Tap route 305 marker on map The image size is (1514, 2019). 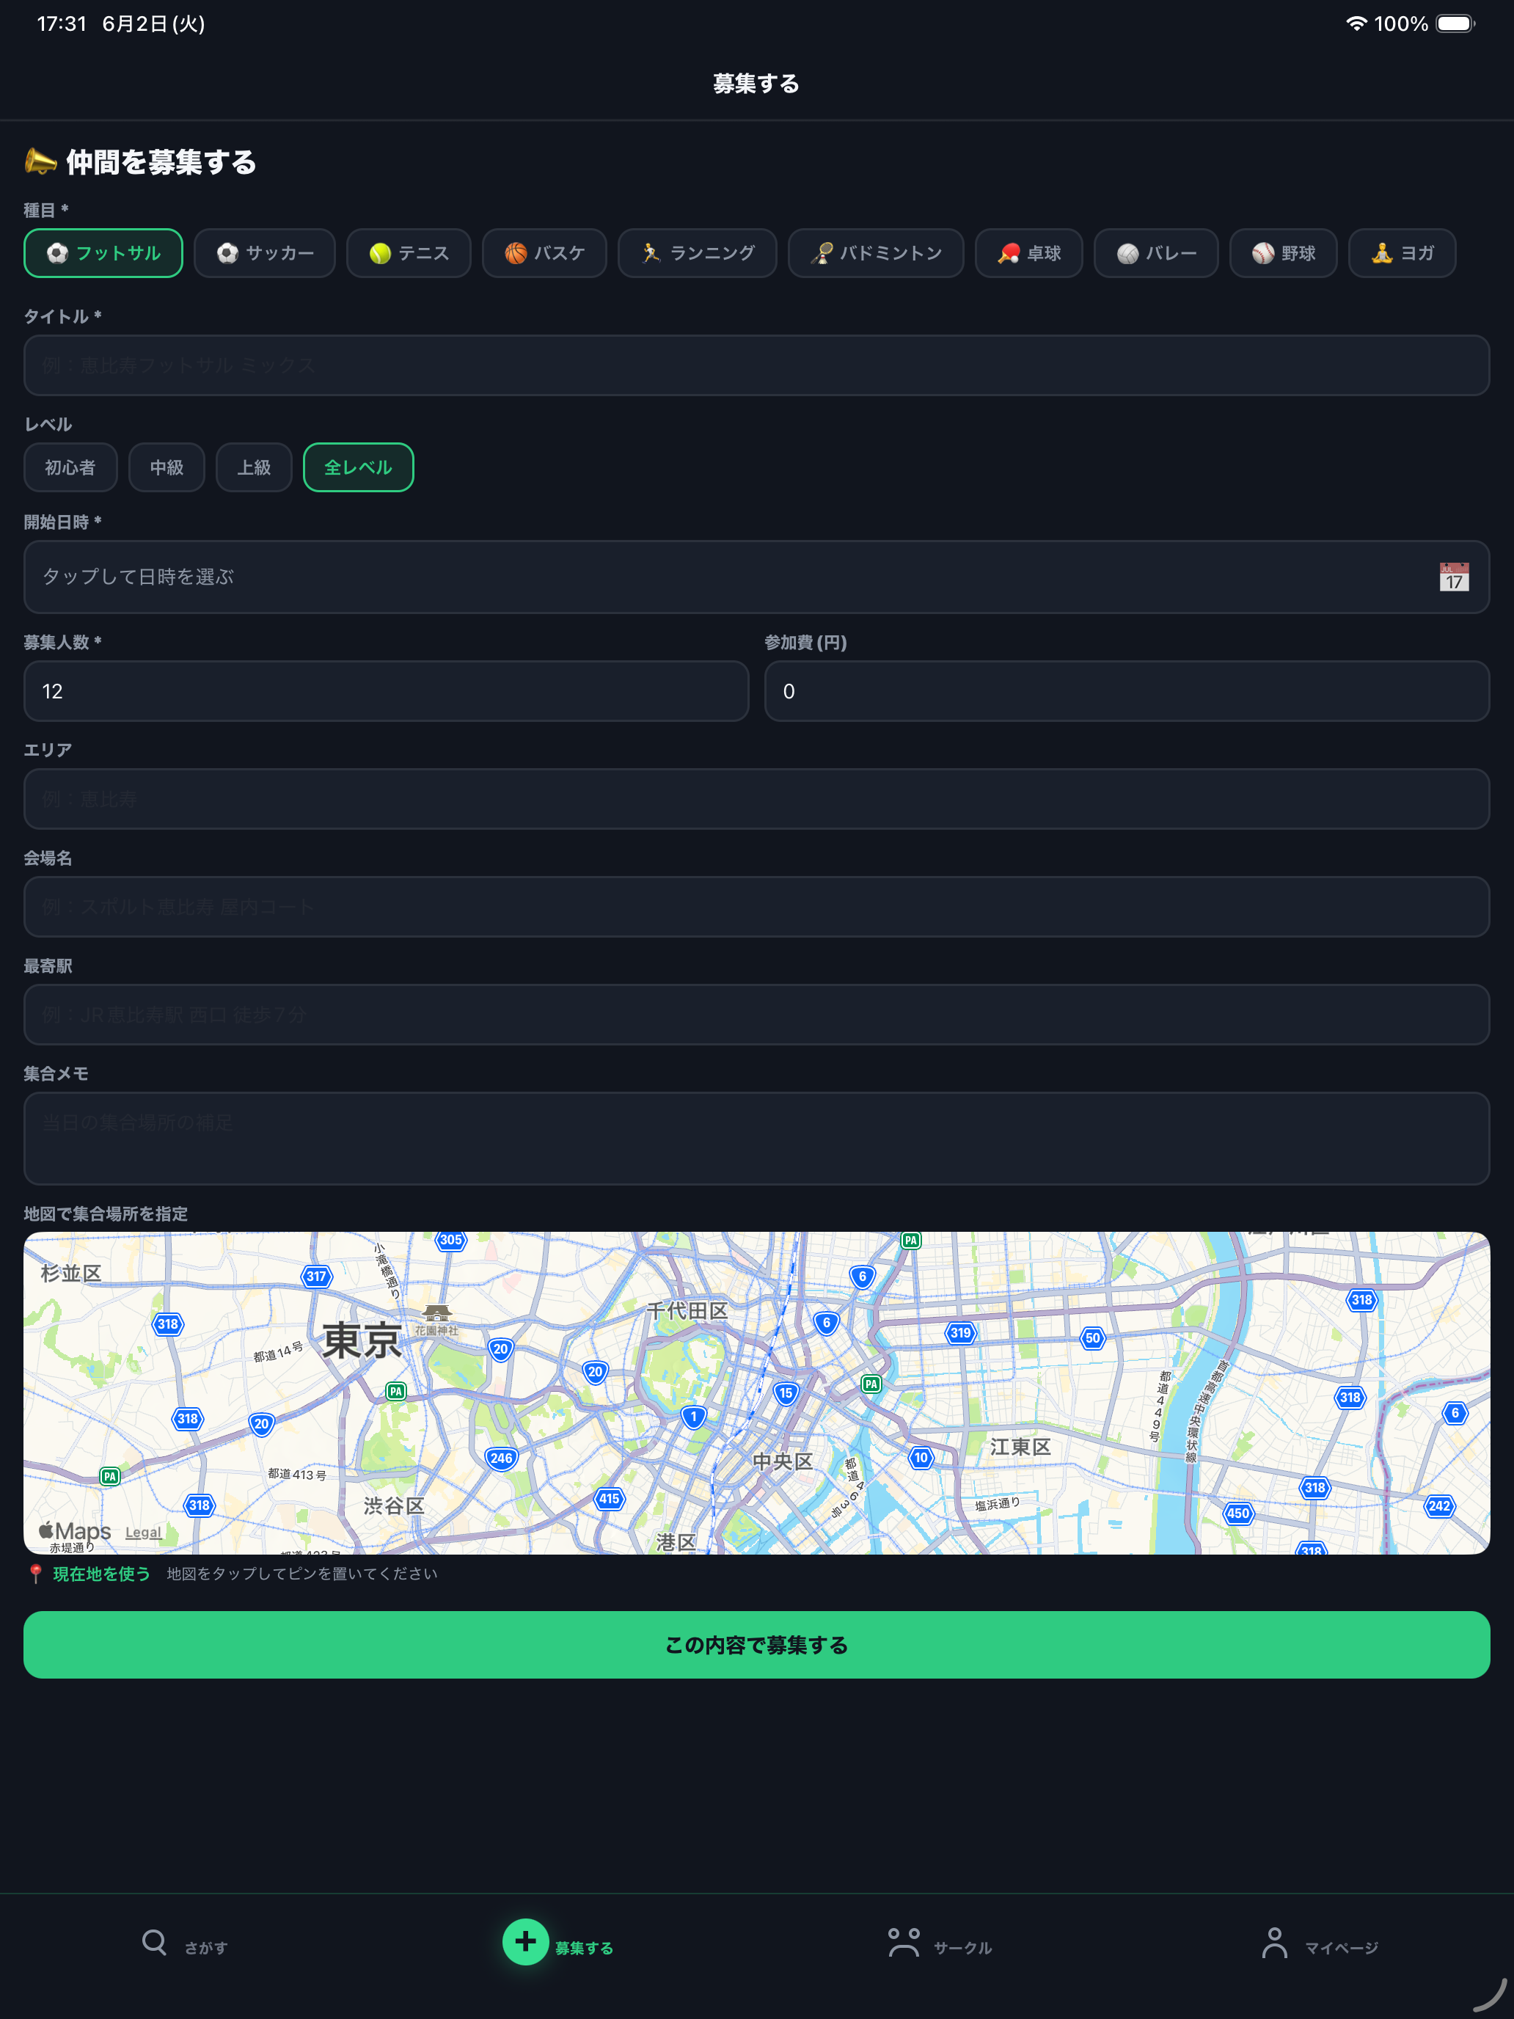pos(451,1240)
